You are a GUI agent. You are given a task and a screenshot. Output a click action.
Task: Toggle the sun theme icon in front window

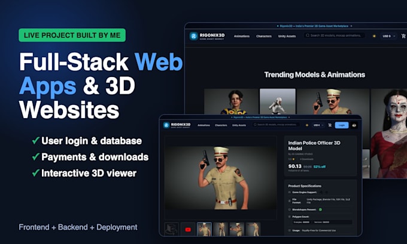(307, 125)
